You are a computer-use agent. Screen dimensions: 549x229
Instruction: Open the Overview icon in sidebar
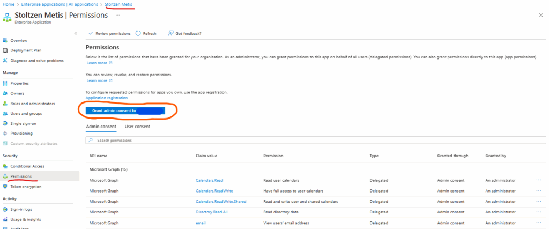5,40
